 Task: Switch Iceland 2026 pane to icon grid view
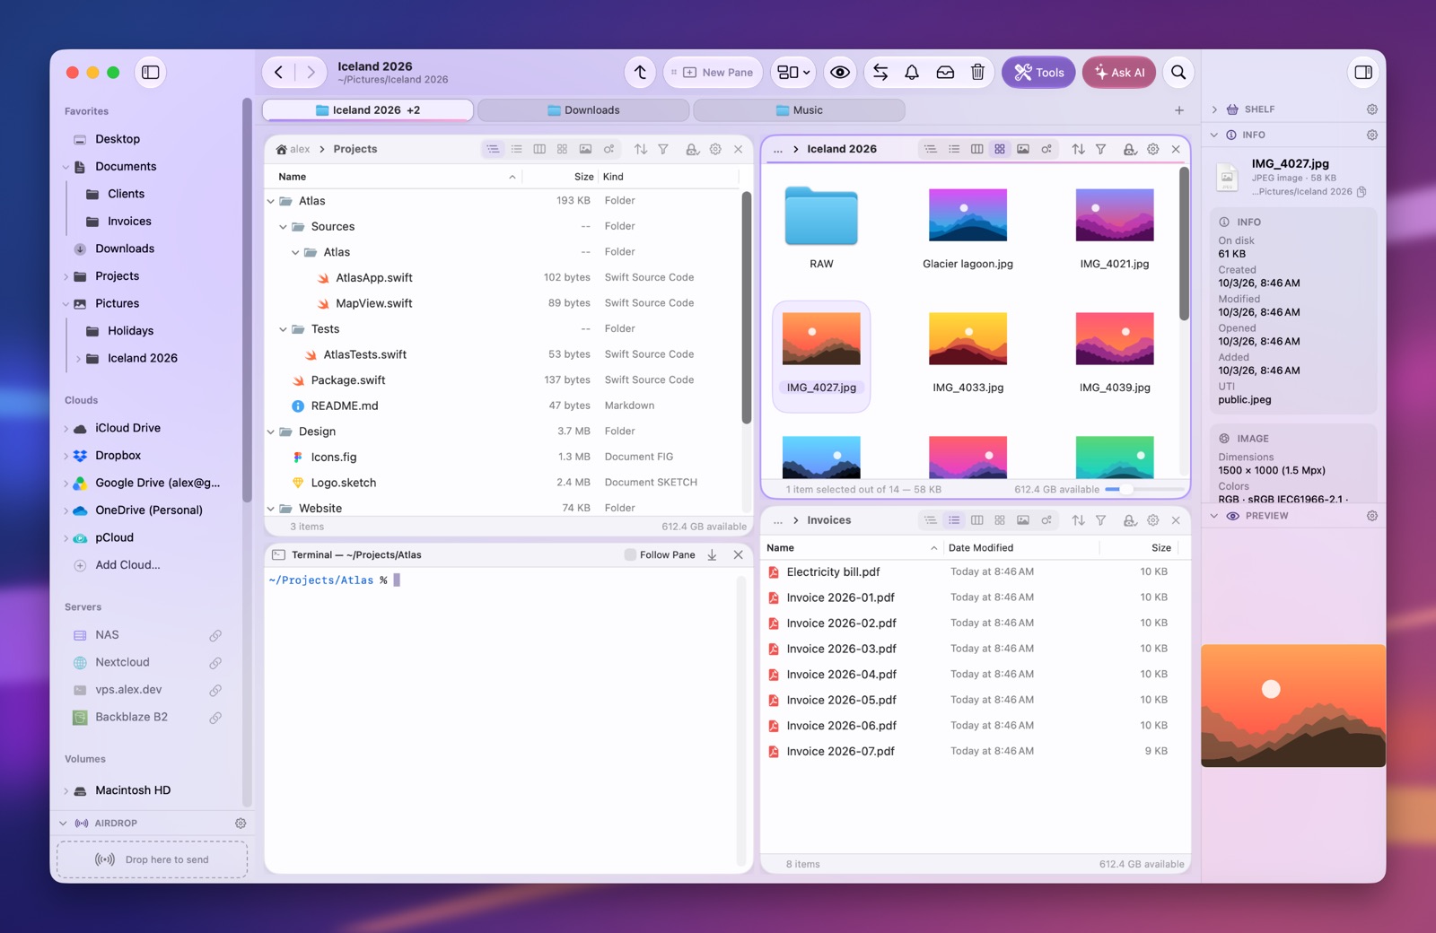[x=1000, y=150]
